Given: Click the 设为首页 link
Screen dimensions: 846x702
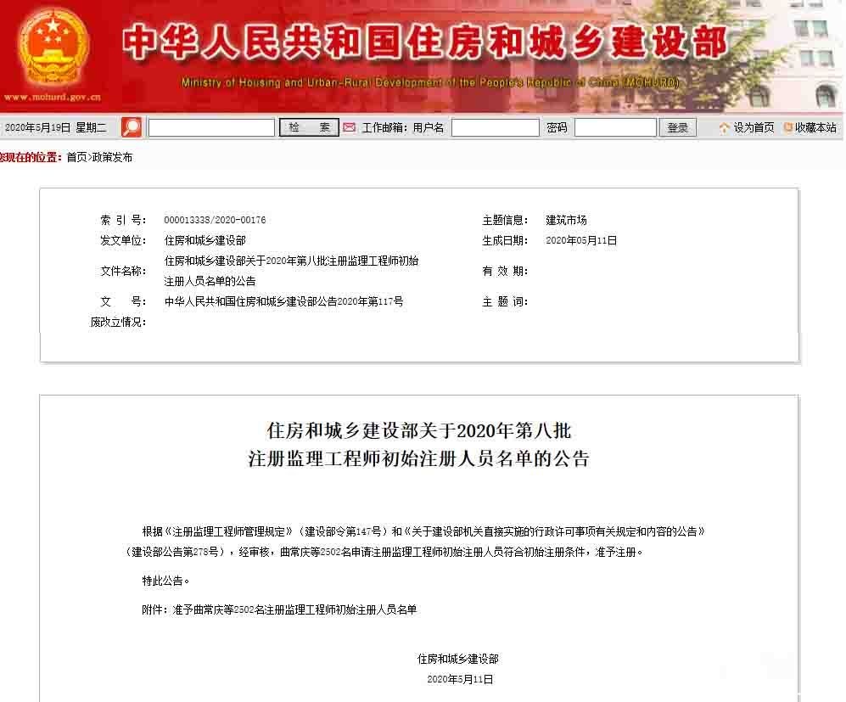Looking at the screenshot, I should 754,127.
